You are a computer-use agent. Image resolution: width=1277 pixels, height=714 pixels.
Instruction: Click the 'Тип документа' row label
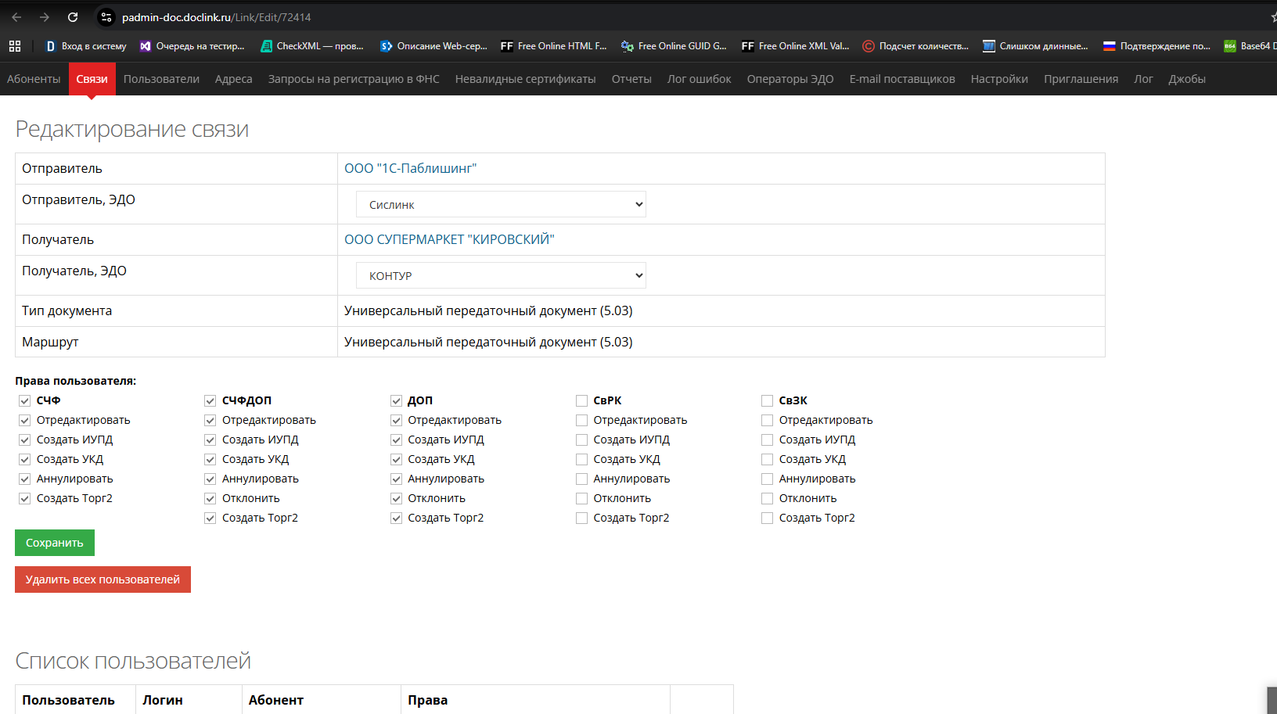(67, 310)
